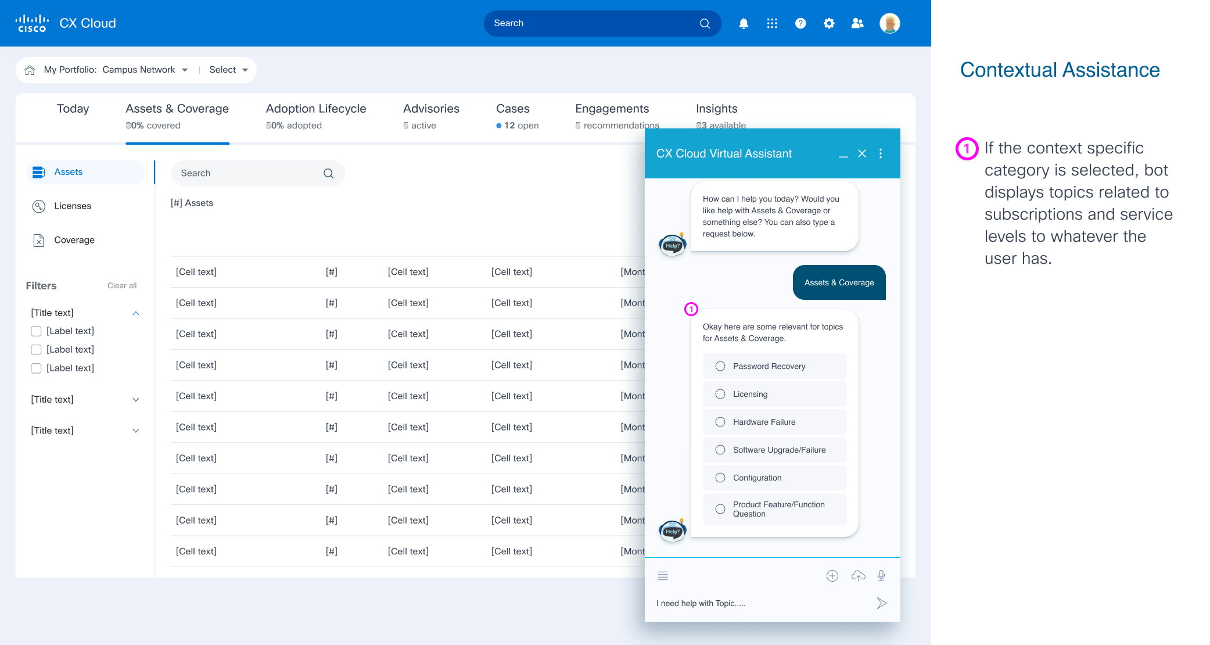Click the help question mark icon
Screen dimensions: 1210x645
800,23
